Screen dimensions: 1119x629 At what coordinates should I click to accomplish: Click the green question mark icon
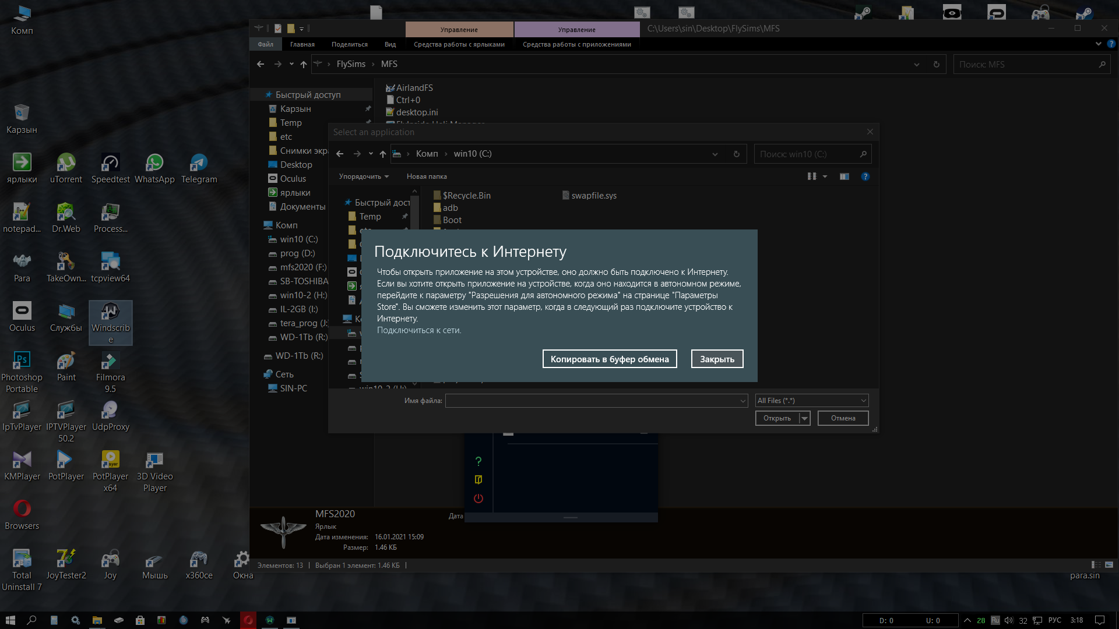coord(478,461)
